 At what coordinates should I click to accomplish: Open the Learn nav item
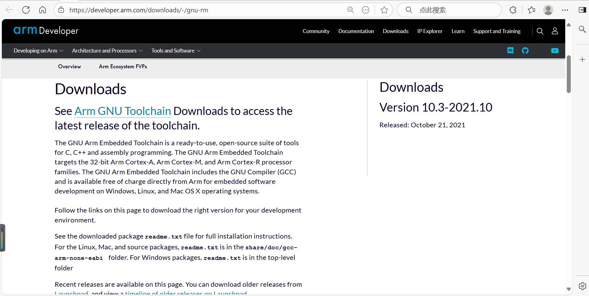point(458,31)
